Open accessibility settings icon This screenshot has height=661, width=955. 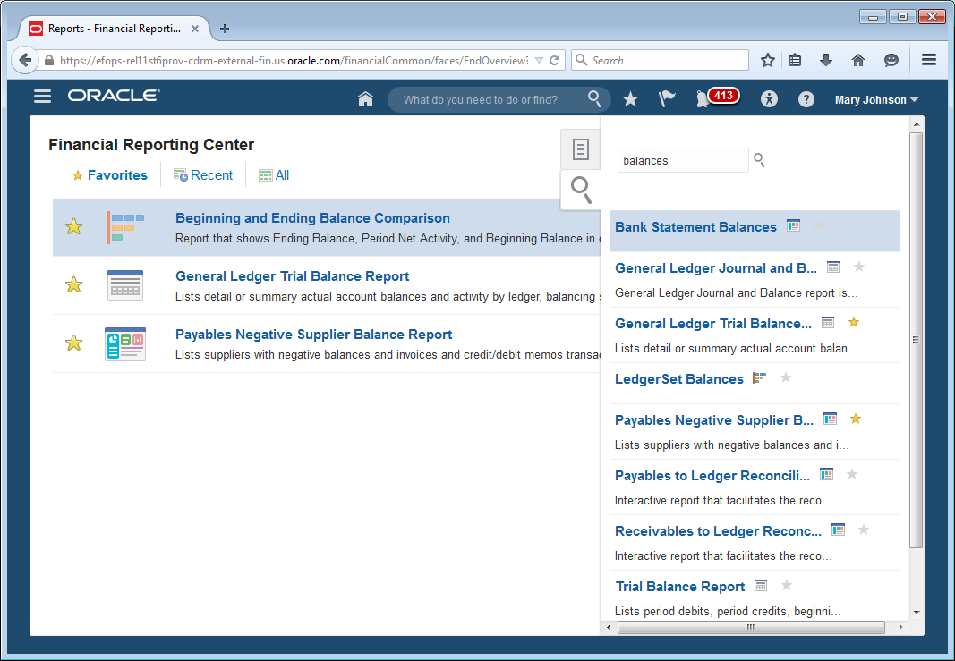[x=770, y=99]
